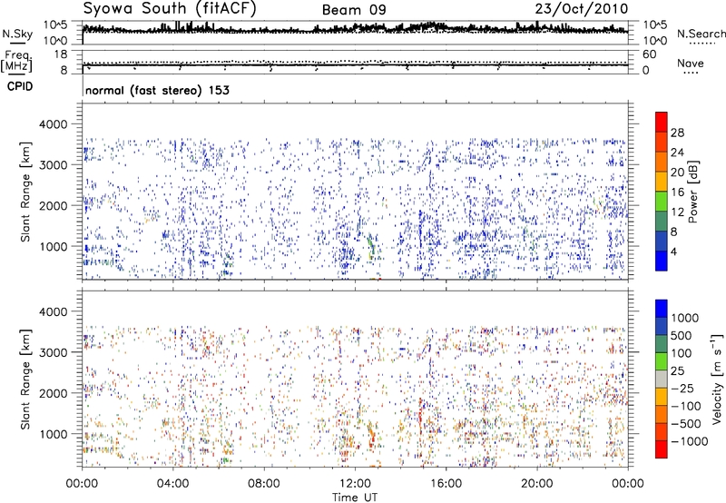The width and height of the screenshot is (726, 503).
Task: Click the 'Beam 09' label
Action: pos(354,10)
